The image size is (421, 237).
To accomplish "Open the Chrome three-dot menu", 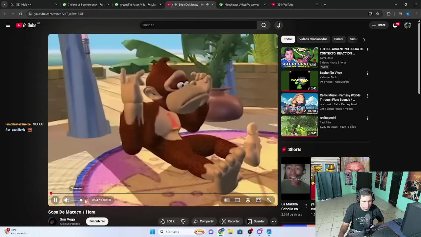I will [416, 14].
